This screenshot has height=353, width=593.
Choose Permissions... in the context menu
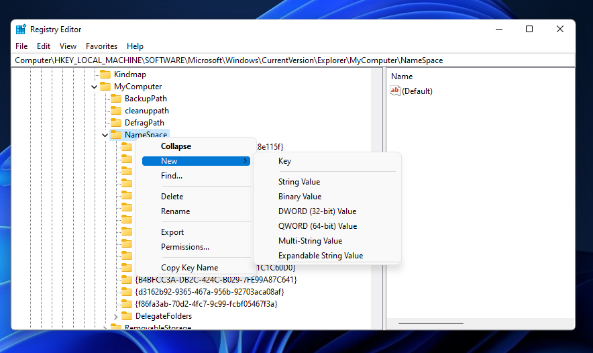(196, 247)
